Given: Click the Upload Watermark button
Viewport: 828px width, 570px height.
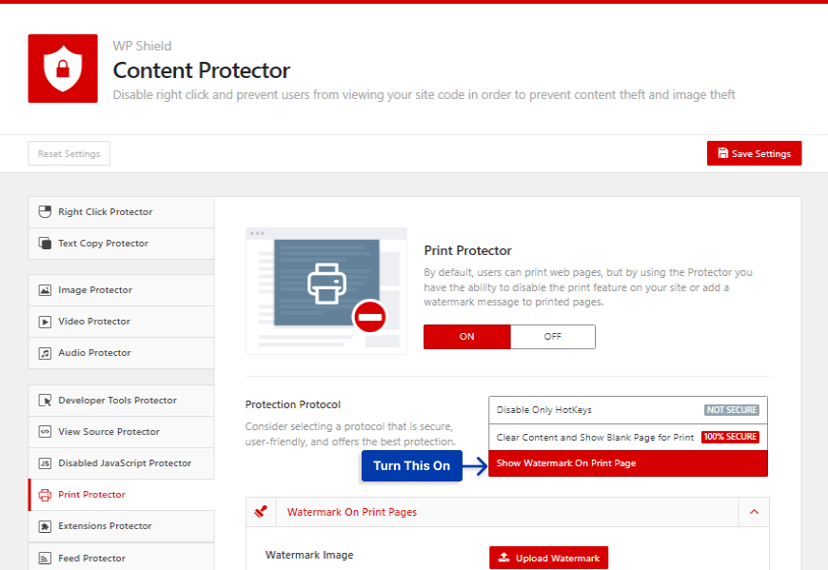Looking at the screenshot, I should pyautogui.click(x=548, y=558).
